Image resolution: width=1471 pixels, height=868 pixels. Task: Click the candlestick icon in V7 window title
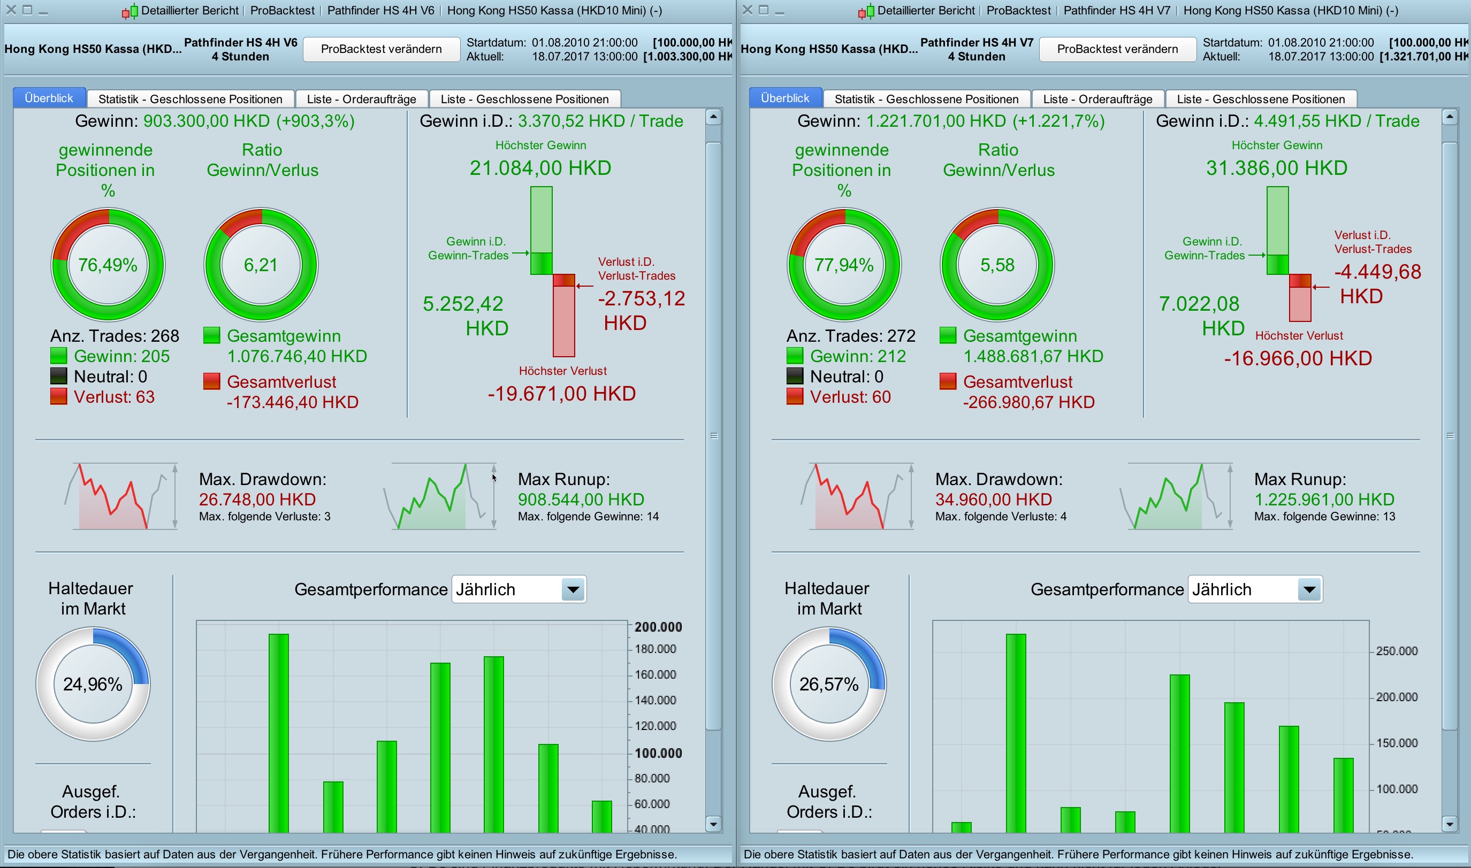(866, 11)
